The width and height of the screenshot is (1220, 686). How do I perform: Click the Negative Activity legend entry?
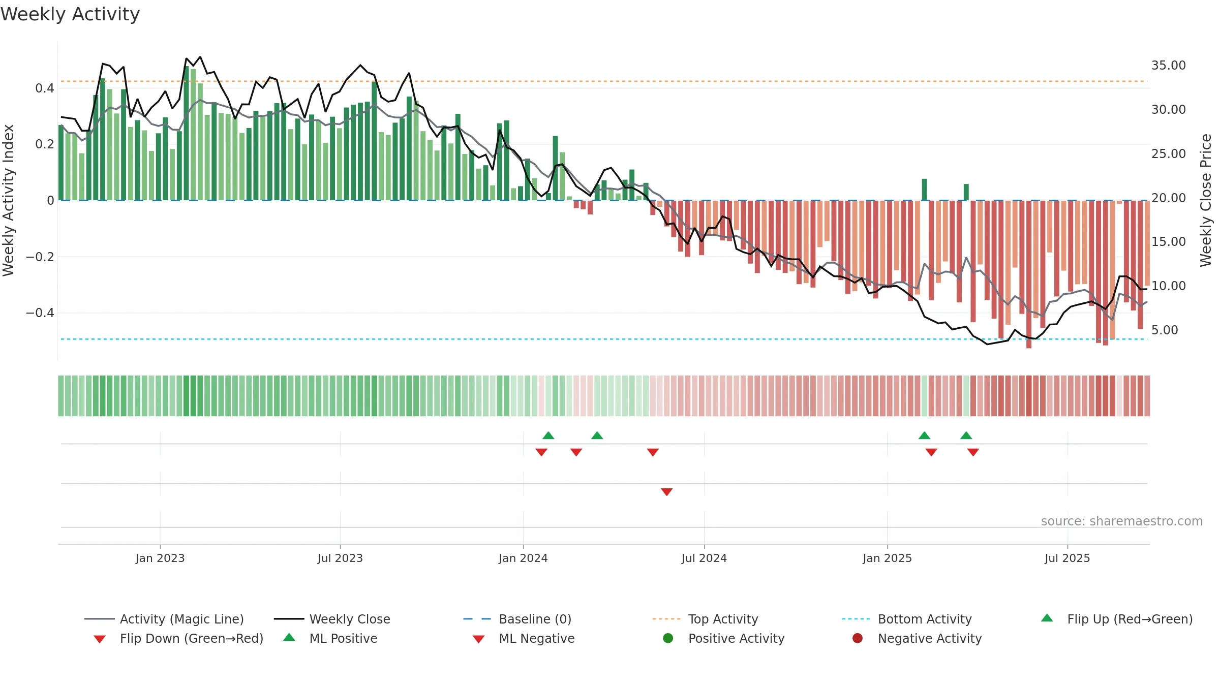(917, 638)
